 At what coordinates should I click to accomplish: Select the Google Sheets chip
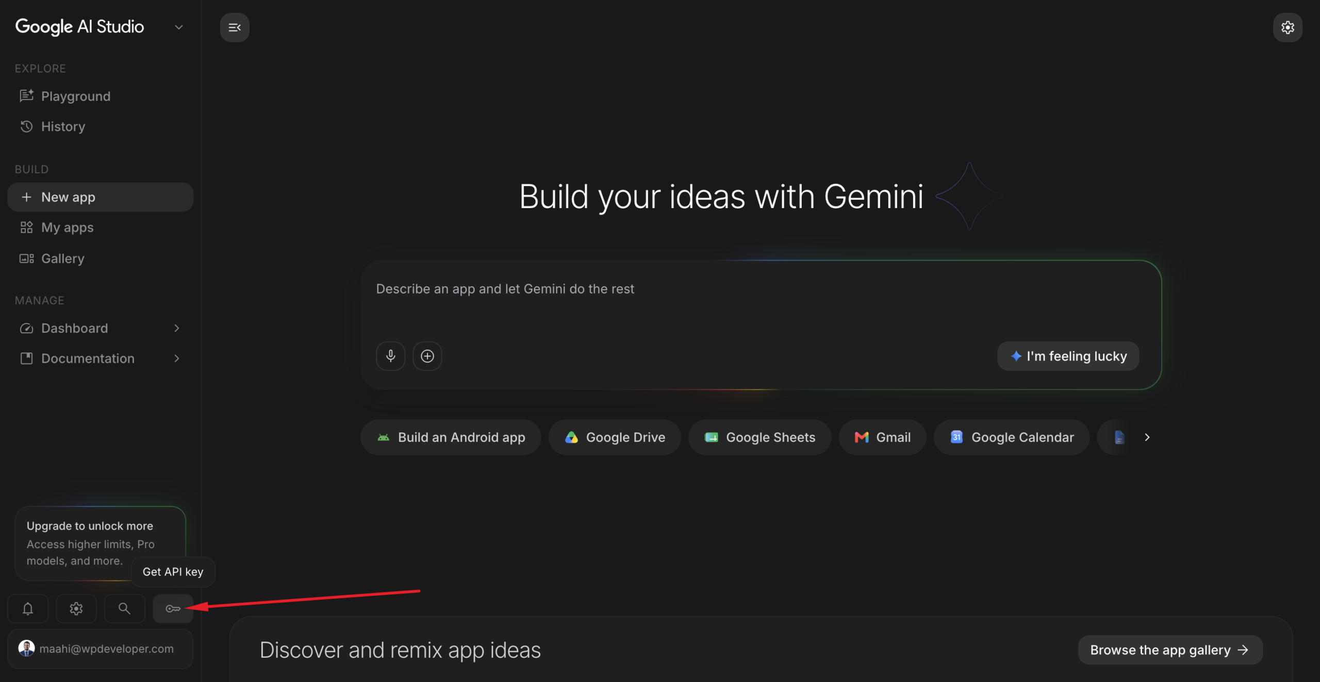pyautogui.click(x=760, y=437)
